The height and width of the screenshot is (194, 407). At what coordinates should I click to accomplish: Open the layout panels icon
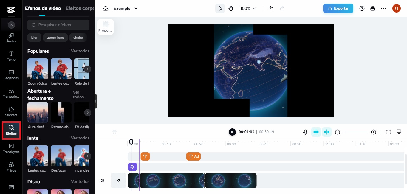pyautogui.click(x=372, y=8)
